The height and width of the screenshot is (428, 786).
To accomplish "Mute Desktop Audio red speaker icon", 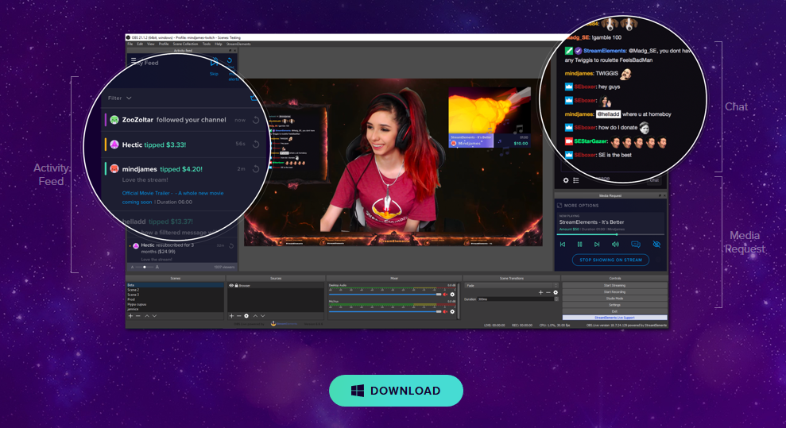I will pos(445,295).
